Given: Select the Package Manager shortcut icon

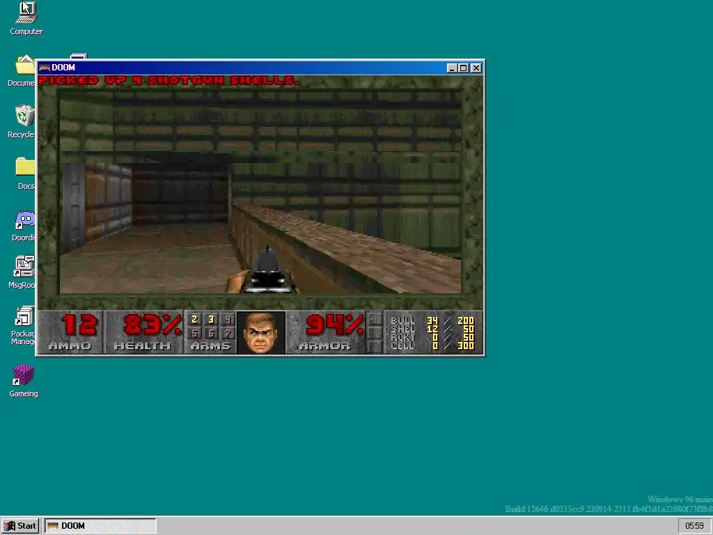Looking at the screenshot, I should [x=24, y=317].
